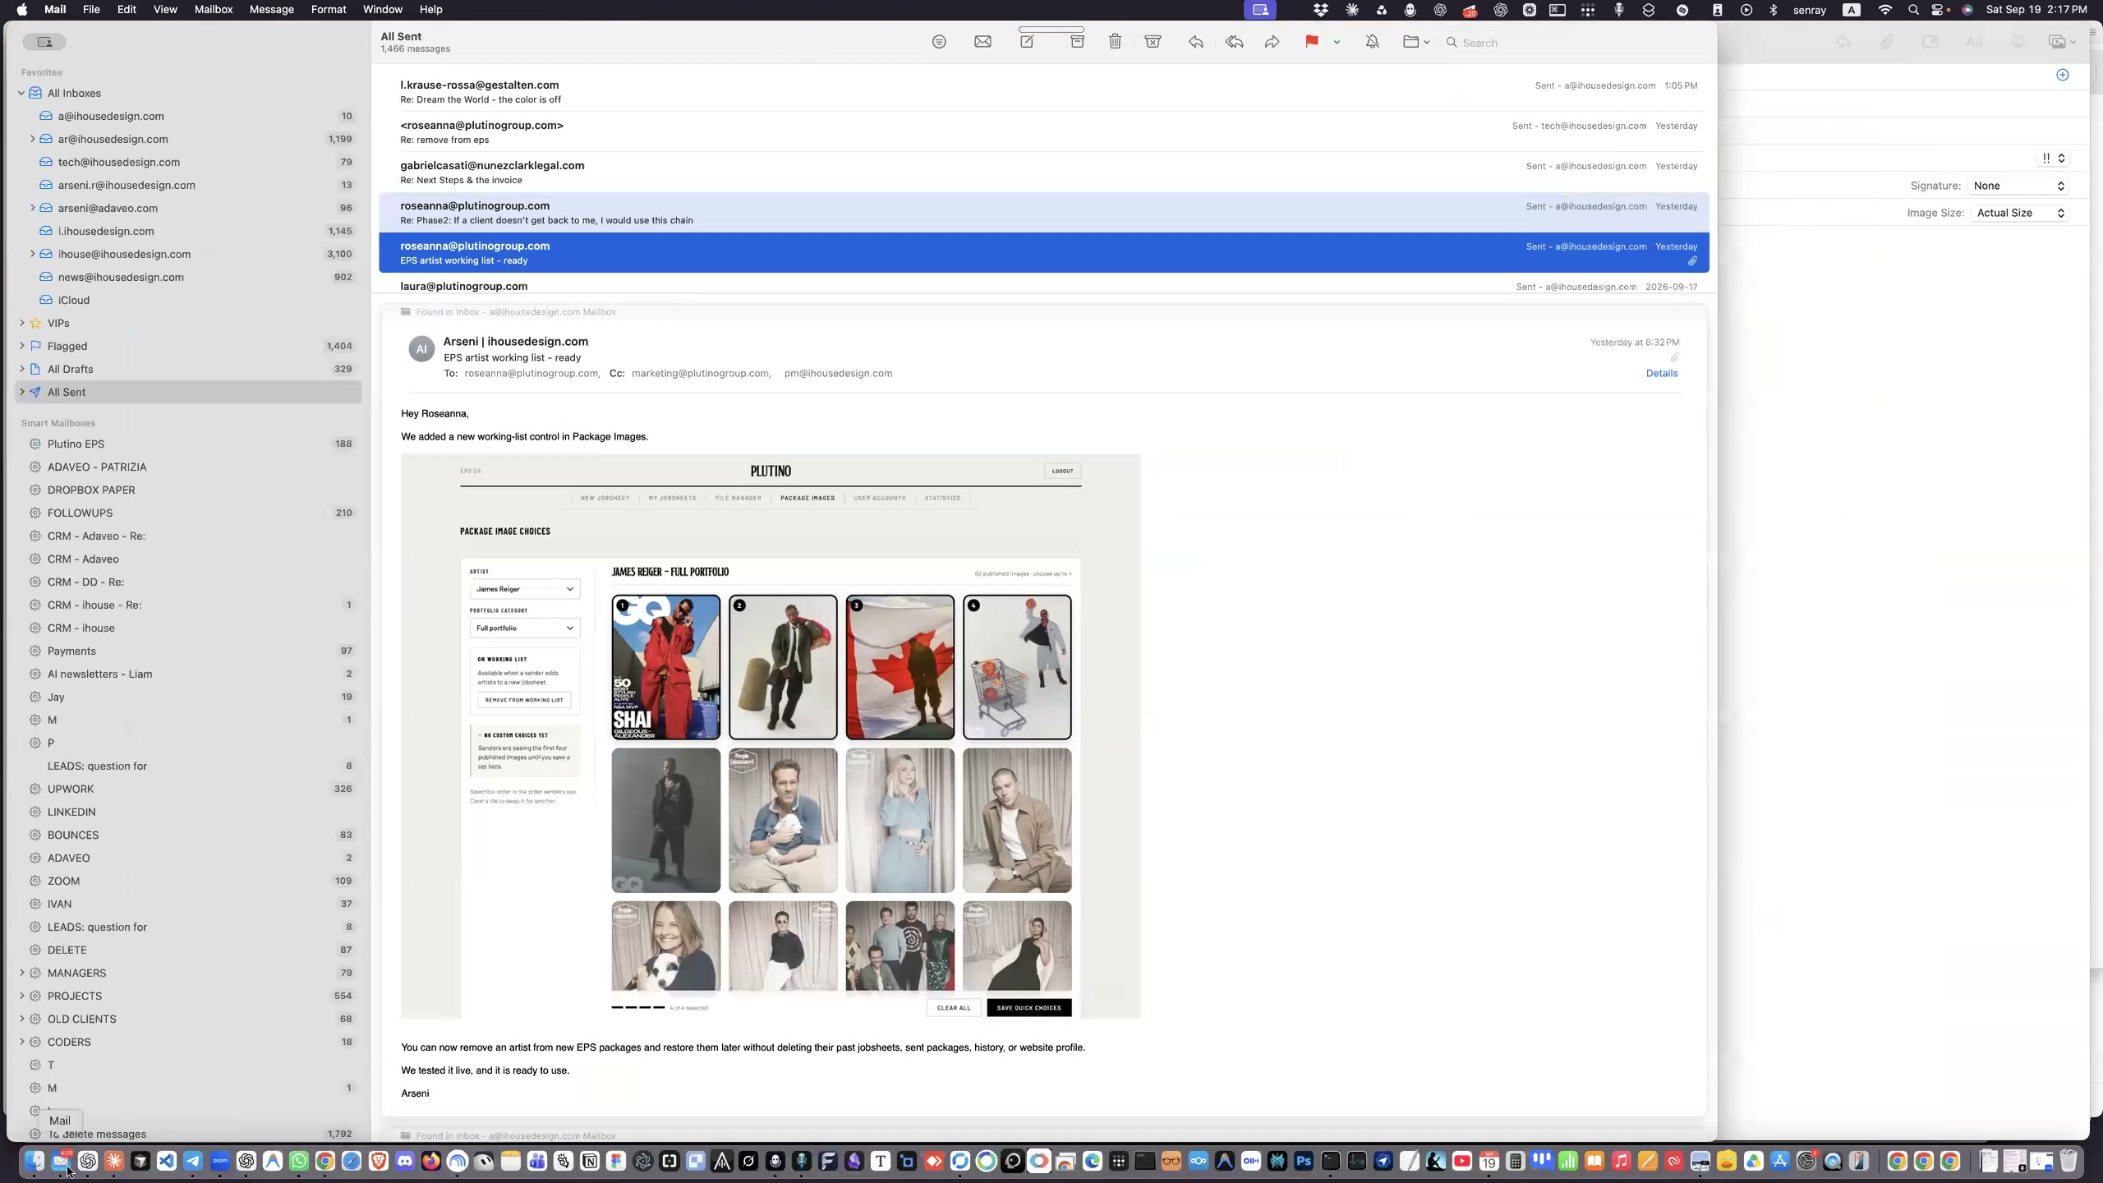Open the Plutino EPS smart mailbox
The image size is (2103, 1183).
[x=188, y=444]
